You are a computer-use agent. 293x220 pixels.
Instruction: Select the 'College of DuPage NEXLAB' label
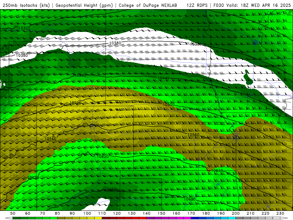click(x=148, y=5)
